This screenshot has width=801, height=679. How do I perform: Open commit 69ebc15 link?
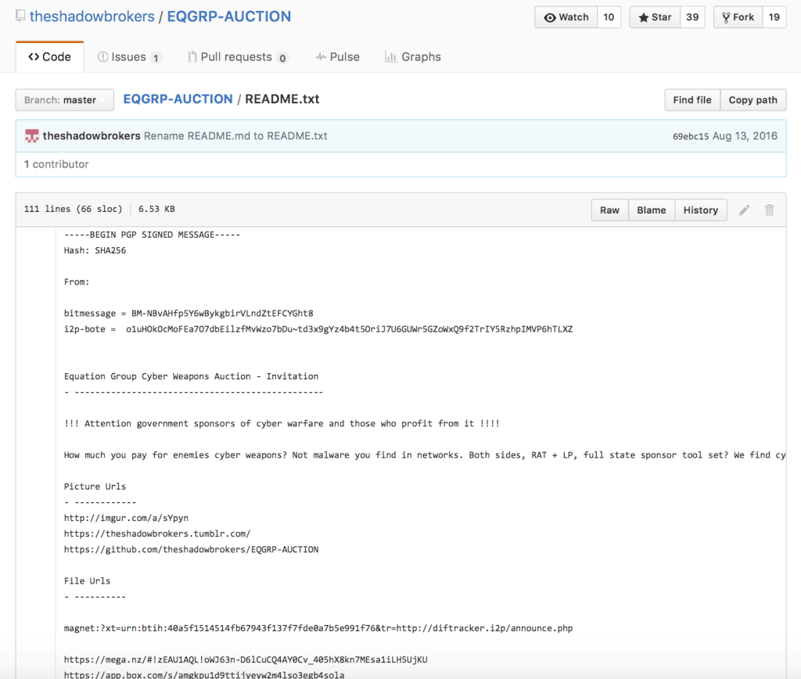690,136
